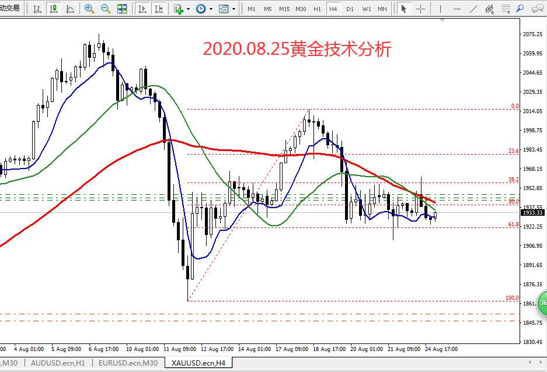Switch to the AUDUSD.ecn,H1 chart tab
Image resolution: width=547 pixels, height=372 pixels.
point(58,363)
